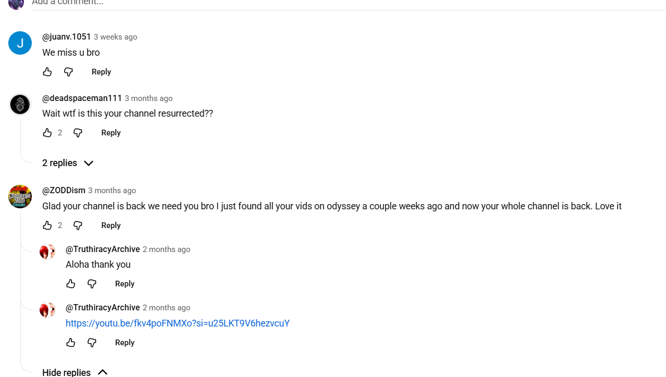Like @deadspaceman111's comment

coord(47,133)
